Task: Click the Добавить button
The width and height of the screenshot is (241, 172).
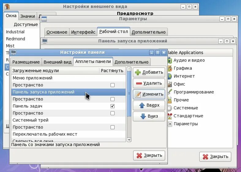Action: point(149,72)
